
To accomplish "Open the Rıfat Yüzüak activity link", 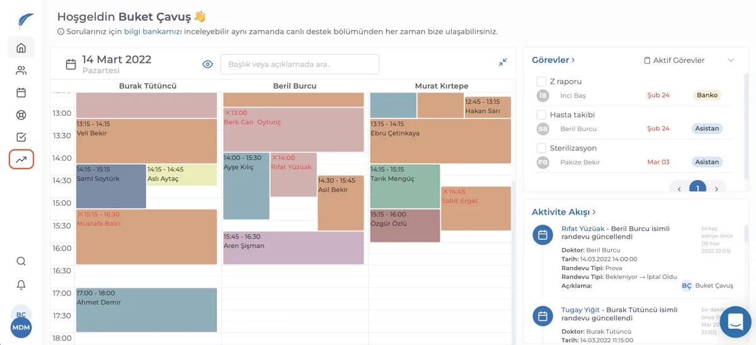I will tap(583, 229).
